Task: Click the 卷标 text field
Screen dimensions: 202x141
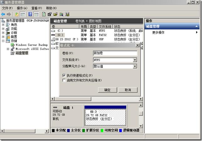Action: 115,53
